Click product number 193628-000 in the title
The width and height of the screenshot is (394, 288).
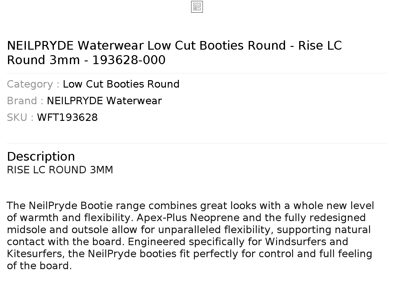[x=129, y=60]
